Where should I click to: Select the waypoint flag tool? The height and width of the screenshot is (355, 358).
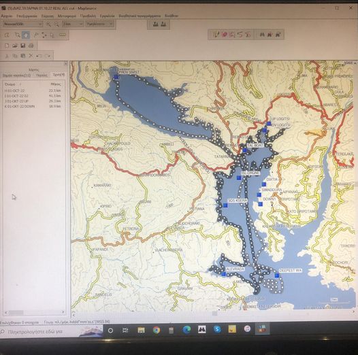tap(36, 35)
